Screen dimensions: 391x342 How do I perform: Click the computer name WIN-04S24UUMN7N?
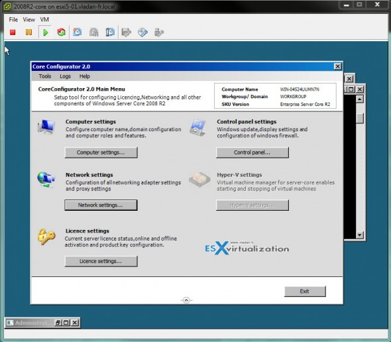tap(300, 89)
